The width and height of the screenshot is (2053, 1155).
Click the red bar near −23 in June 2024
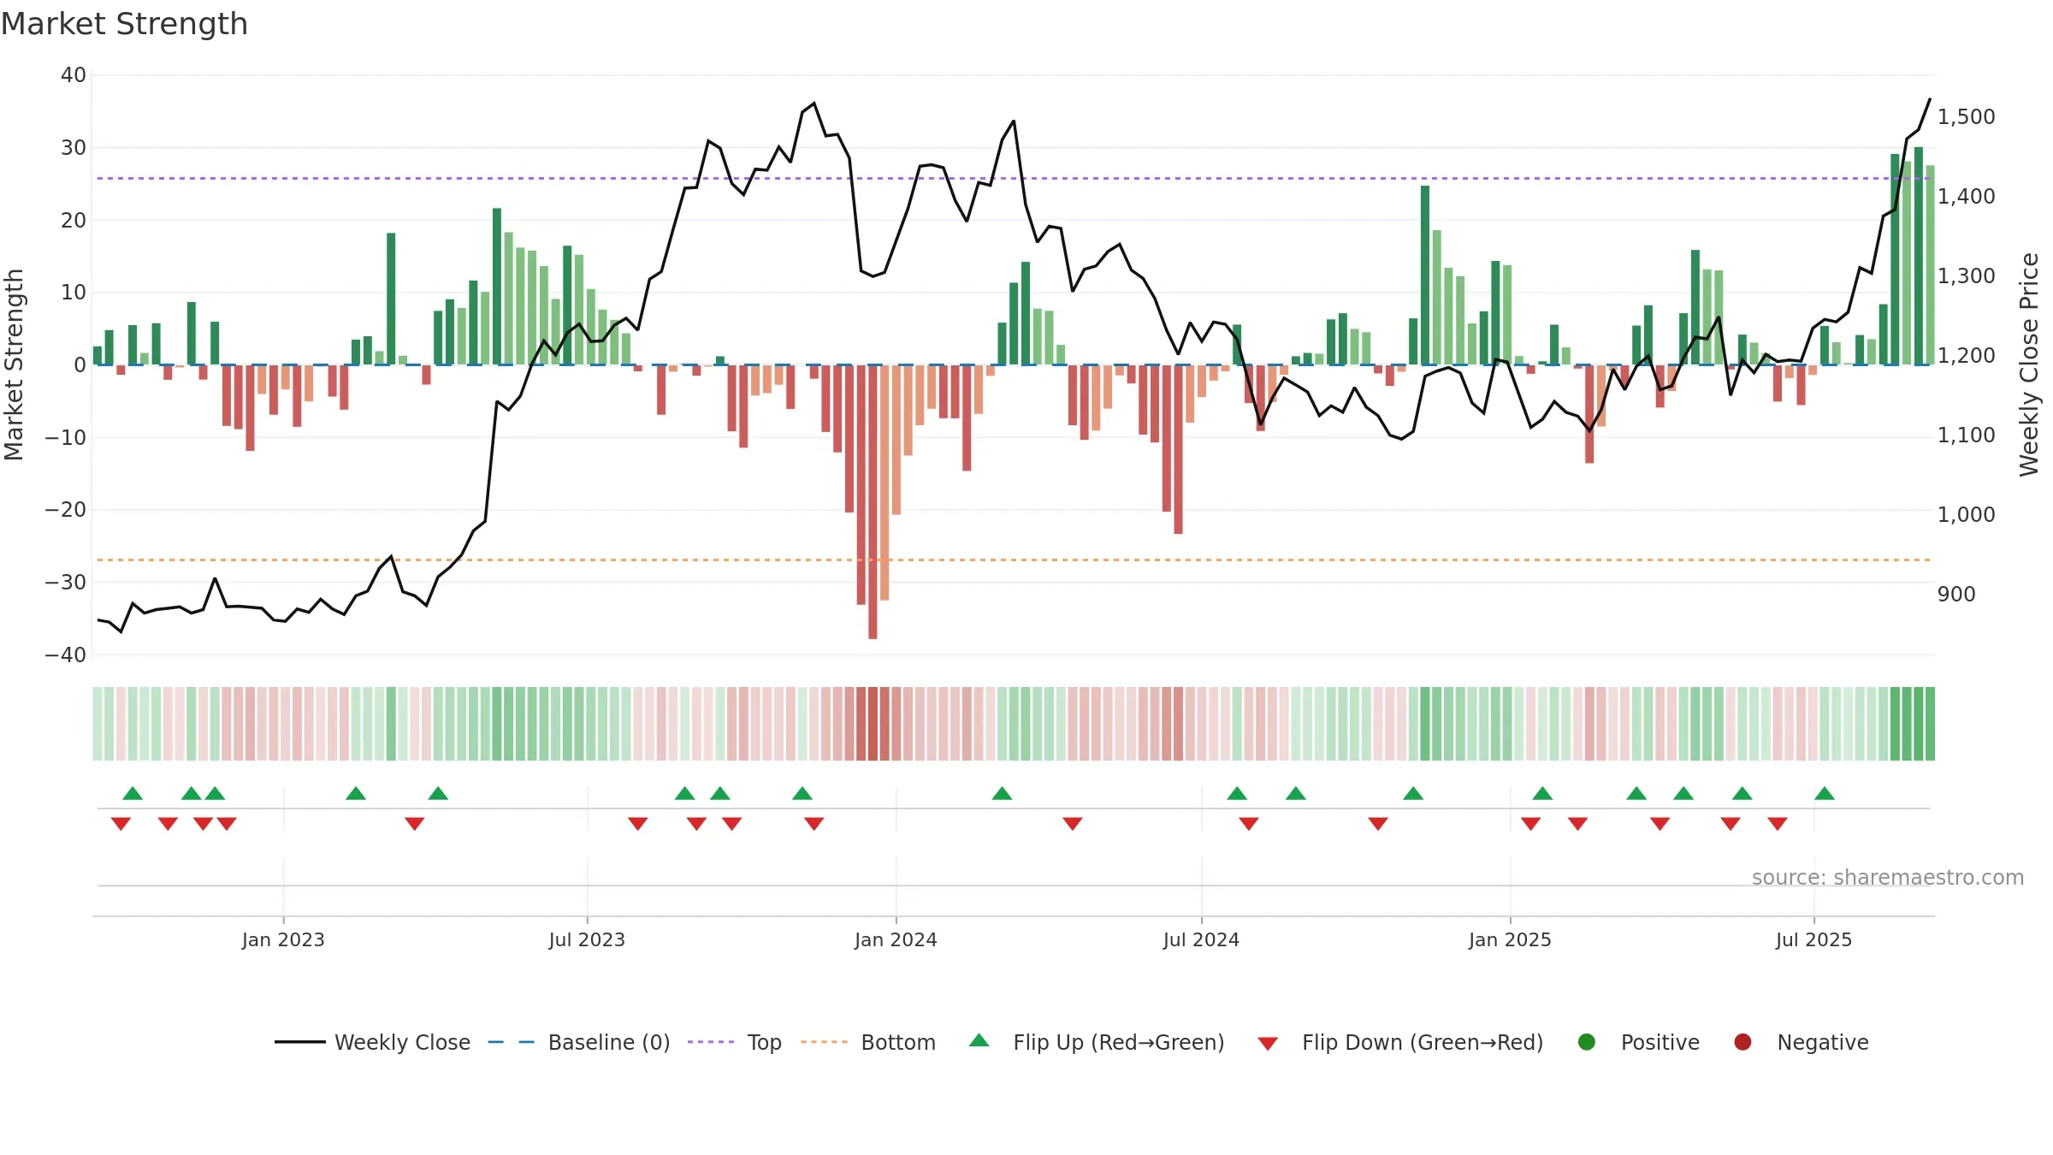pyautogui.click(x=1179, y=449)
